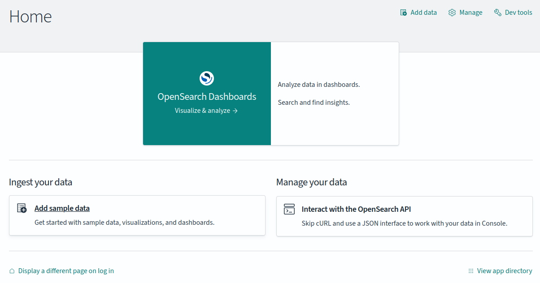
Task: Click the Dev tools wrench icon
Action: [497, 12]
